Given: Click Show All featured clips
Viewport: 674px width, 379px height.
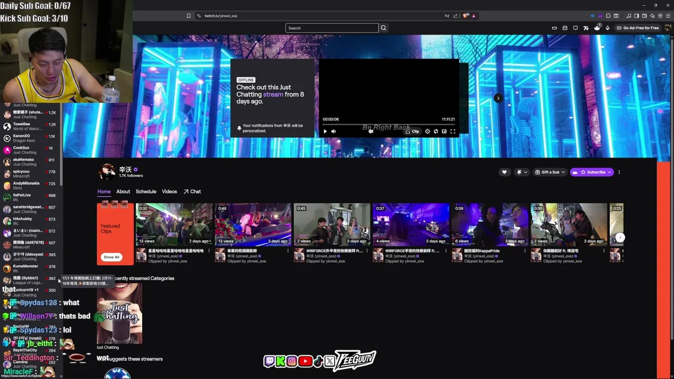Looking at the screenshot, I should click(x=111, y=257).
